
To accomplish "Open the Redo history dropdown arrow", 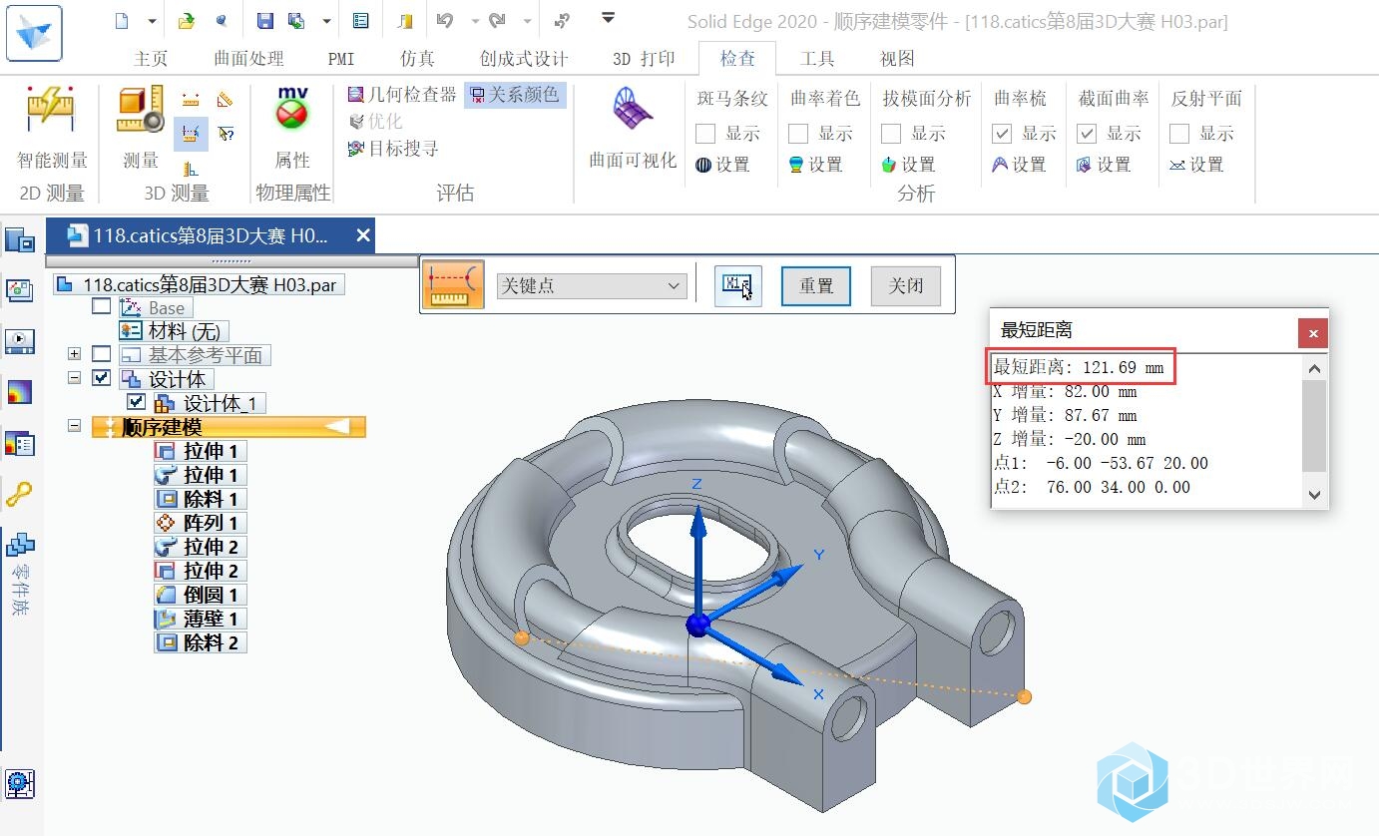I will click(527, 20).
